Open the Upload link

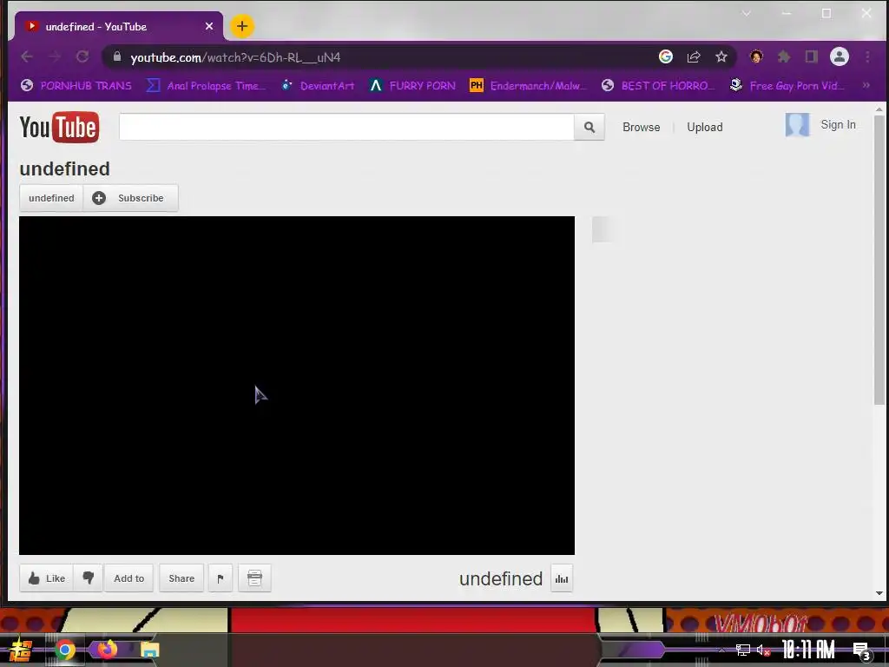pyautogui.click(x=705, y=127)
